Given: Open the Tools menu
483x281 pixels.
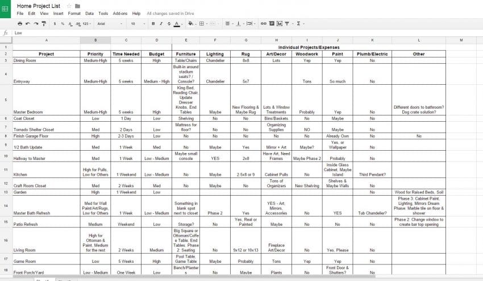Looking at the screenshot, I should click(103, 14).
